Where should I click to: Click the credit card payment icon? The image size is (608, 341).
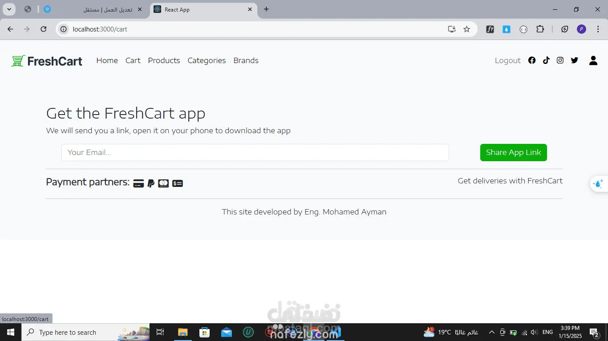point(138,183)
